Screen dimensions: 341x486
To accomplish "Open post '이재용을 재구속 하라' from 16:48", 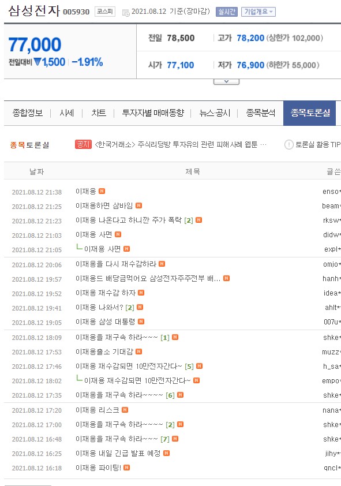I will (117, 439).
